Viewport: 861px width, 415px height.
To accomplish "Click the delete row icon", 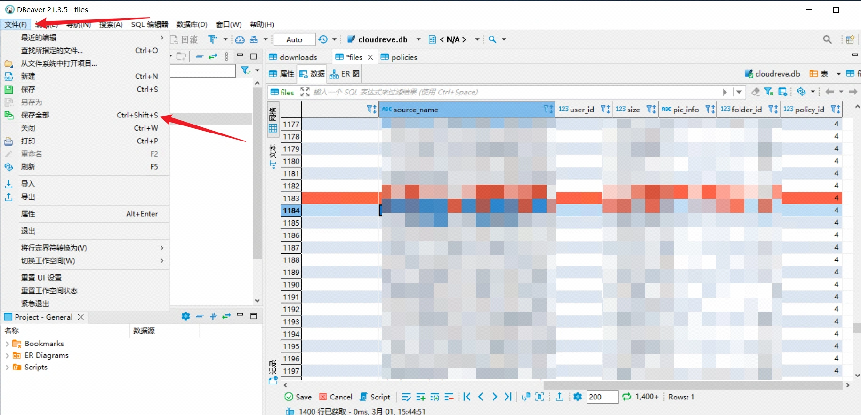I will 449,397.
